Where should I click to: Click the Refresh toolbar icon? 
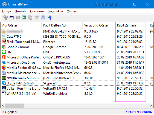coord(24,18)
